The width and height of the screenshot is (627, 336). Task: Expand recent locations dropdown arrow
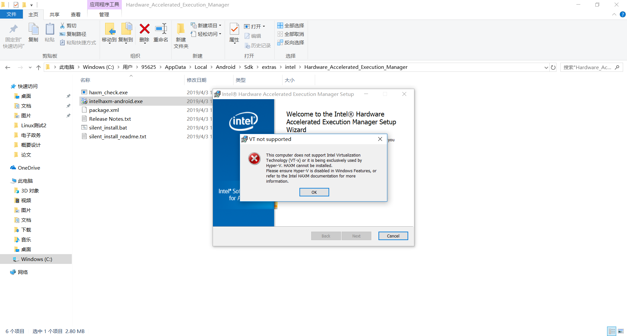pyautogui.click(x=30, y=68)
